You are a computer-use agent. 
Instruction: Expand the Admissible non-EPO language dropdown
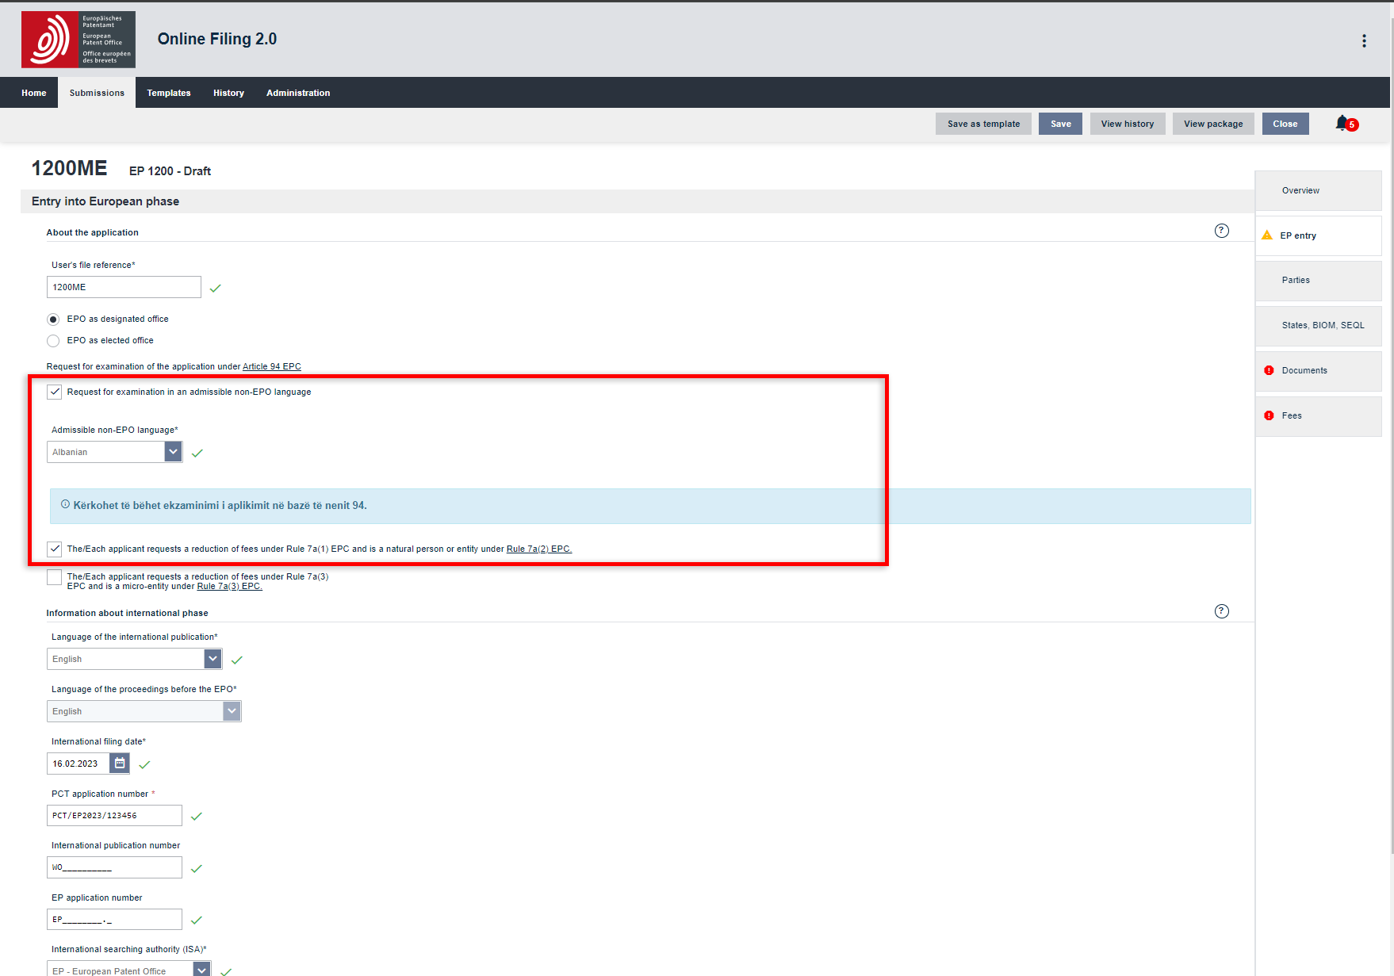click(x=173, y=452)
